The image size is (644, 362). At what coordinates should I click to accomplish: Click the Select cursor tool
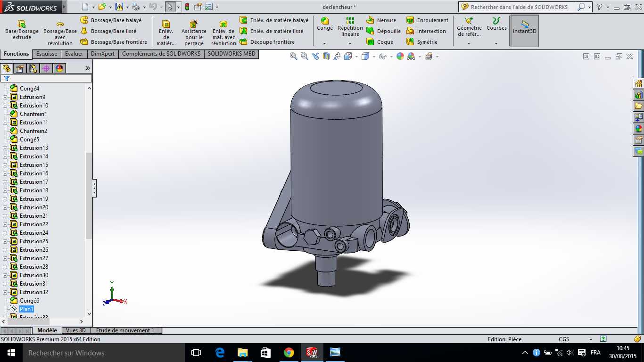(x=170, y=7)
